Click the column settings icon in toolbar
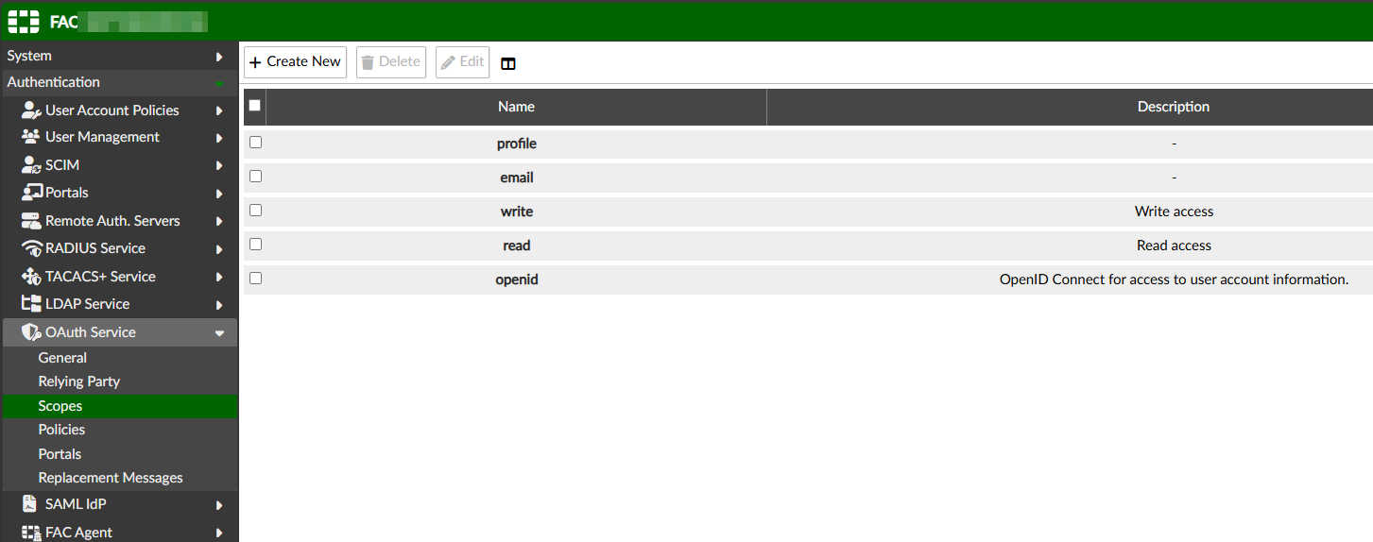 point(508,63)
